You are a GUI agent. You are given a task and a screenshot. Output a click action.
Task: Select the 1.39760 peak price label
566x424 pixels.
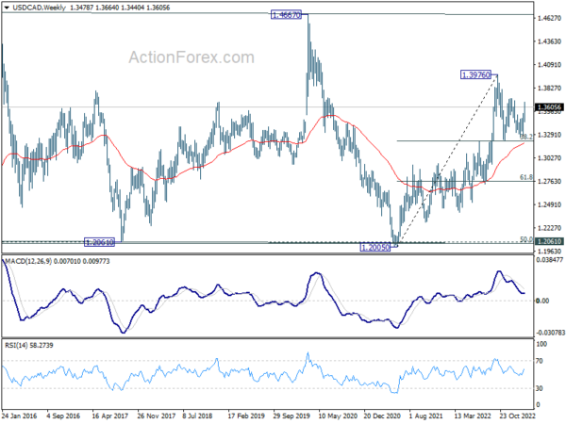click(x=476, y=75)
